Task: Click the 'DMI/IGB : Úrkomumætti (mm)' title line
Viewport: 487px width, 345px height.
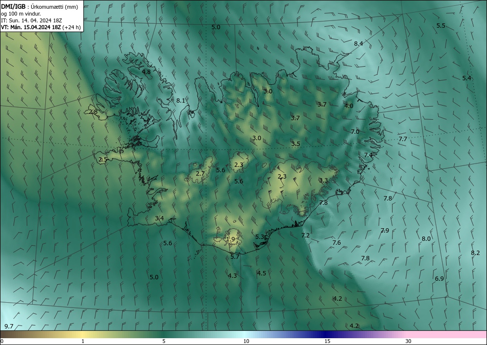Action: pos(40,6)
